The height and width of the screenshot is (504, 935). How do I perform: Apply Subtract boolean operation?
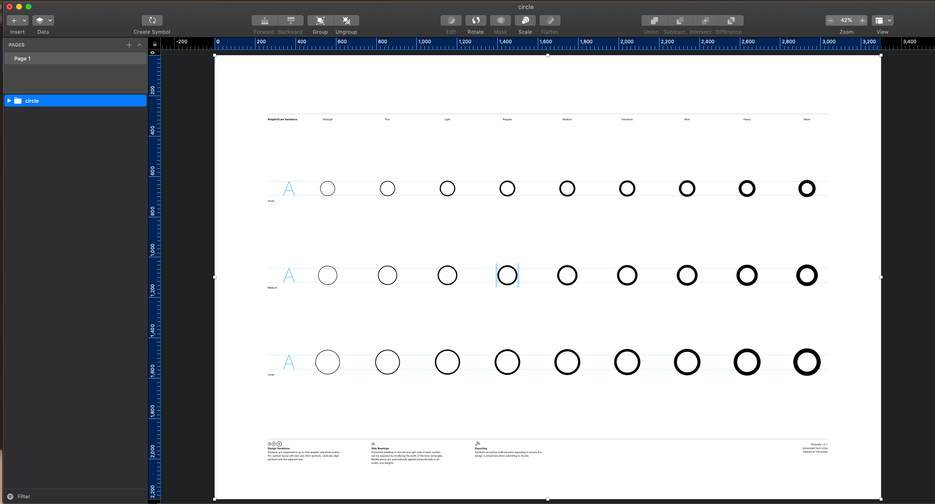[680, 20]
